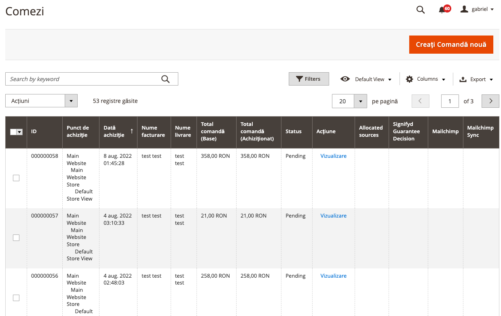Open Default View eye bookmarks
This screenshot has height=316, width=501.
pyautogui.click(x=366, y=79)
